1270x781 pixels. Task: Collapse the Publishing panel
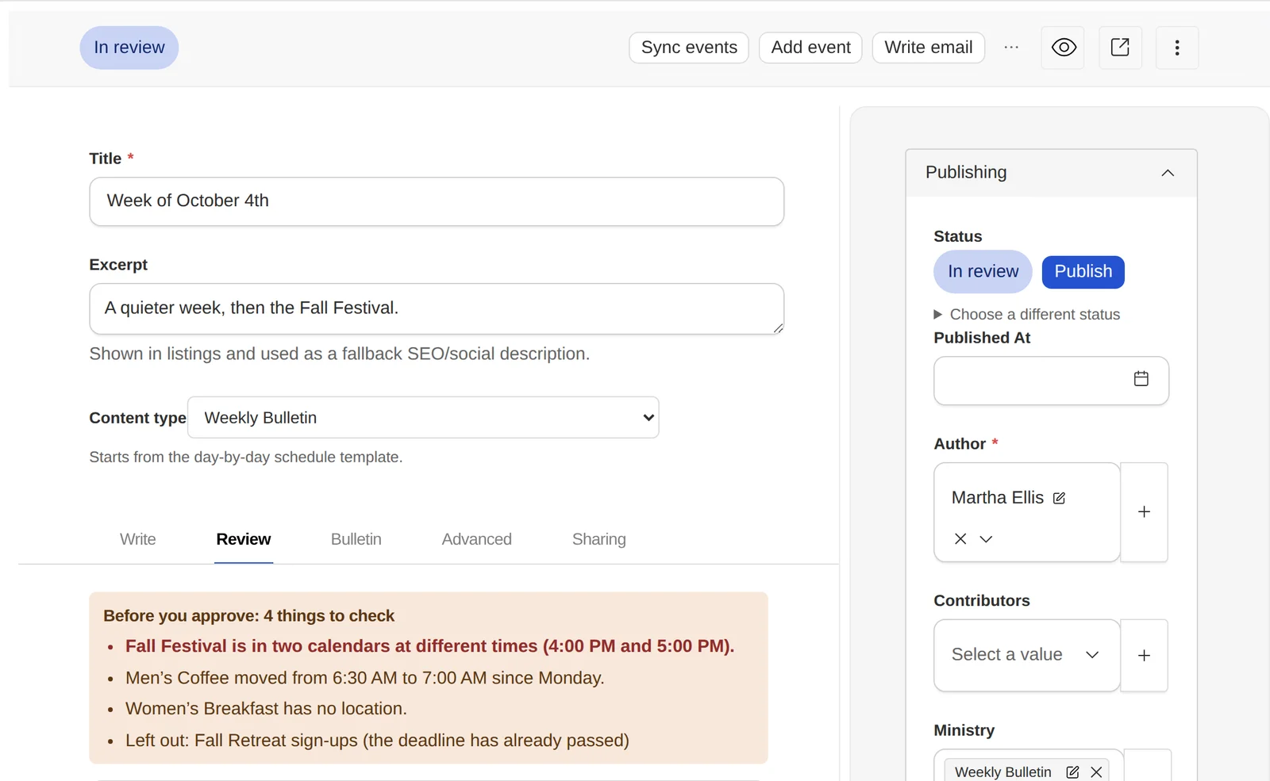click(x=1168, y=173)
